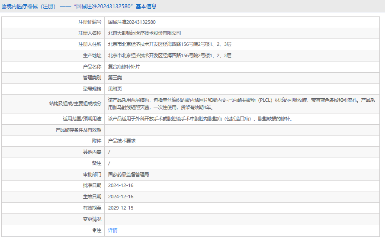Click the 变更情况 row label
This screenshot has width=385, height=239.
click(x=92, y=219)
